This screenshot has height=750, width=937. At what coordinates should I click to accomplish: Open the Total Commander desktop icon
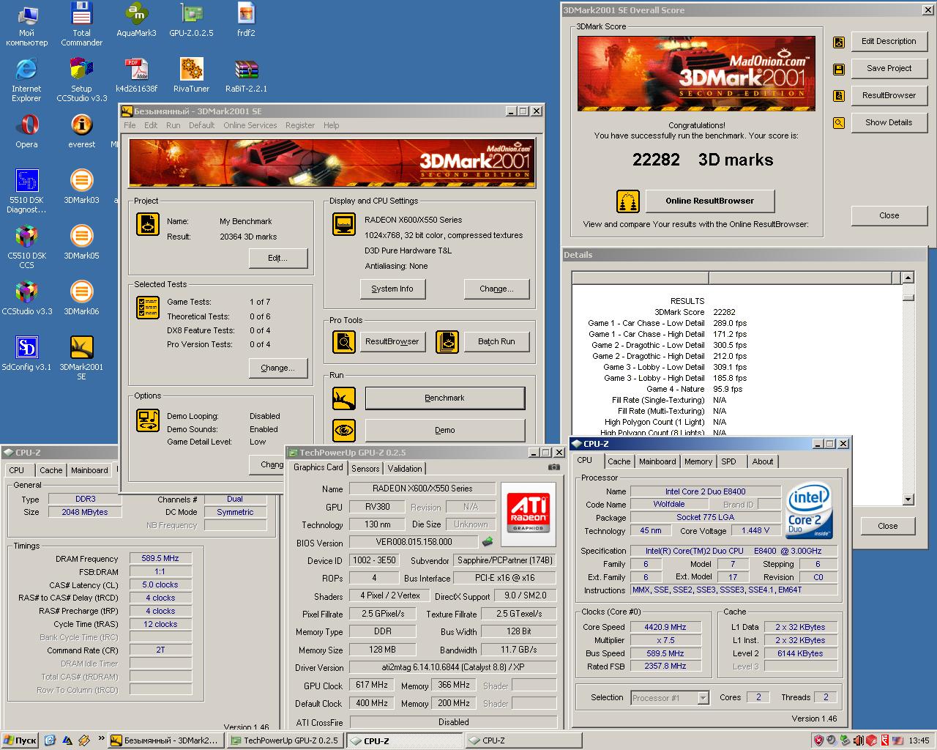(x=81, y=23)
